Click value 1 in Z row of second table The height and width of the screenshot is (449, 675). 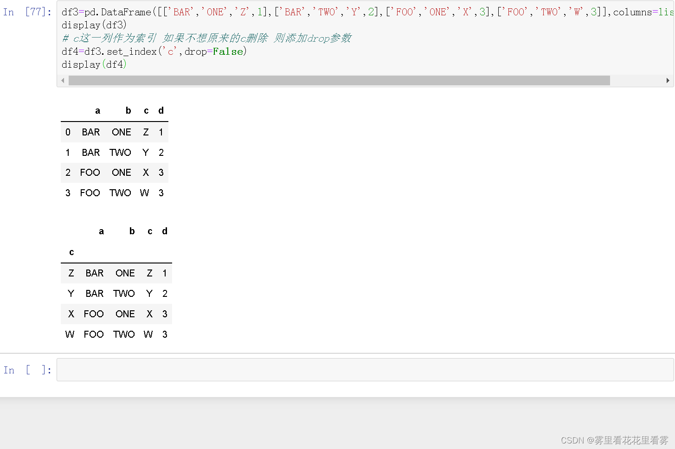tap(165, 273)
